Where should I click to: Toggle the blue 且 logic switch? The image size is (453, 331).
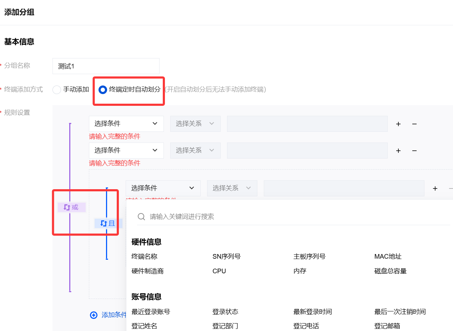pos(108,223)
